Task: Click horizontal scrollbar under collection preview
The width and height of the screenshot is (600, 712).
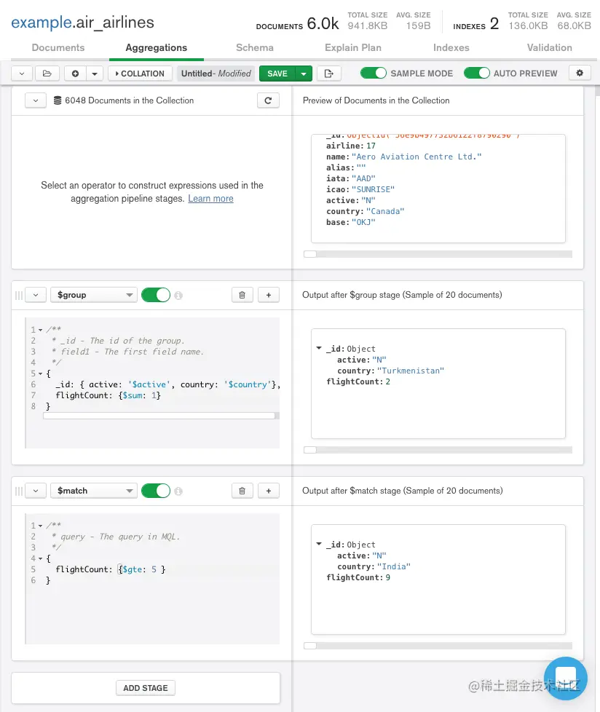Action: (438, 254)
